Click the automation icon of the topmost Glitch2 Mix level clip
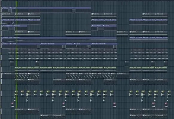174x119 pixels. [x=3, y=8]
